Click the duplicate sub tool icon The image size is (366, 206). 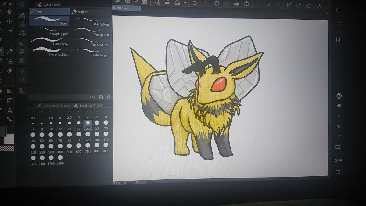pyautogui.click(x=101, y=97)
